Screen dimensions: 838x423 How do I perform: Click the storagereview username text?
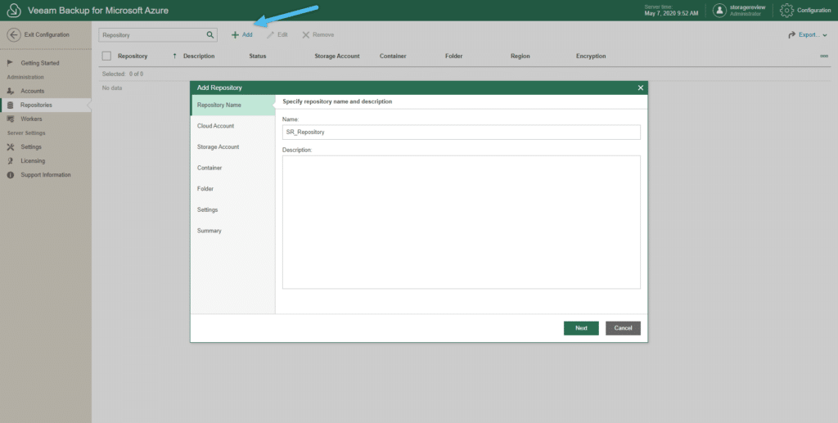coord(748,7)
